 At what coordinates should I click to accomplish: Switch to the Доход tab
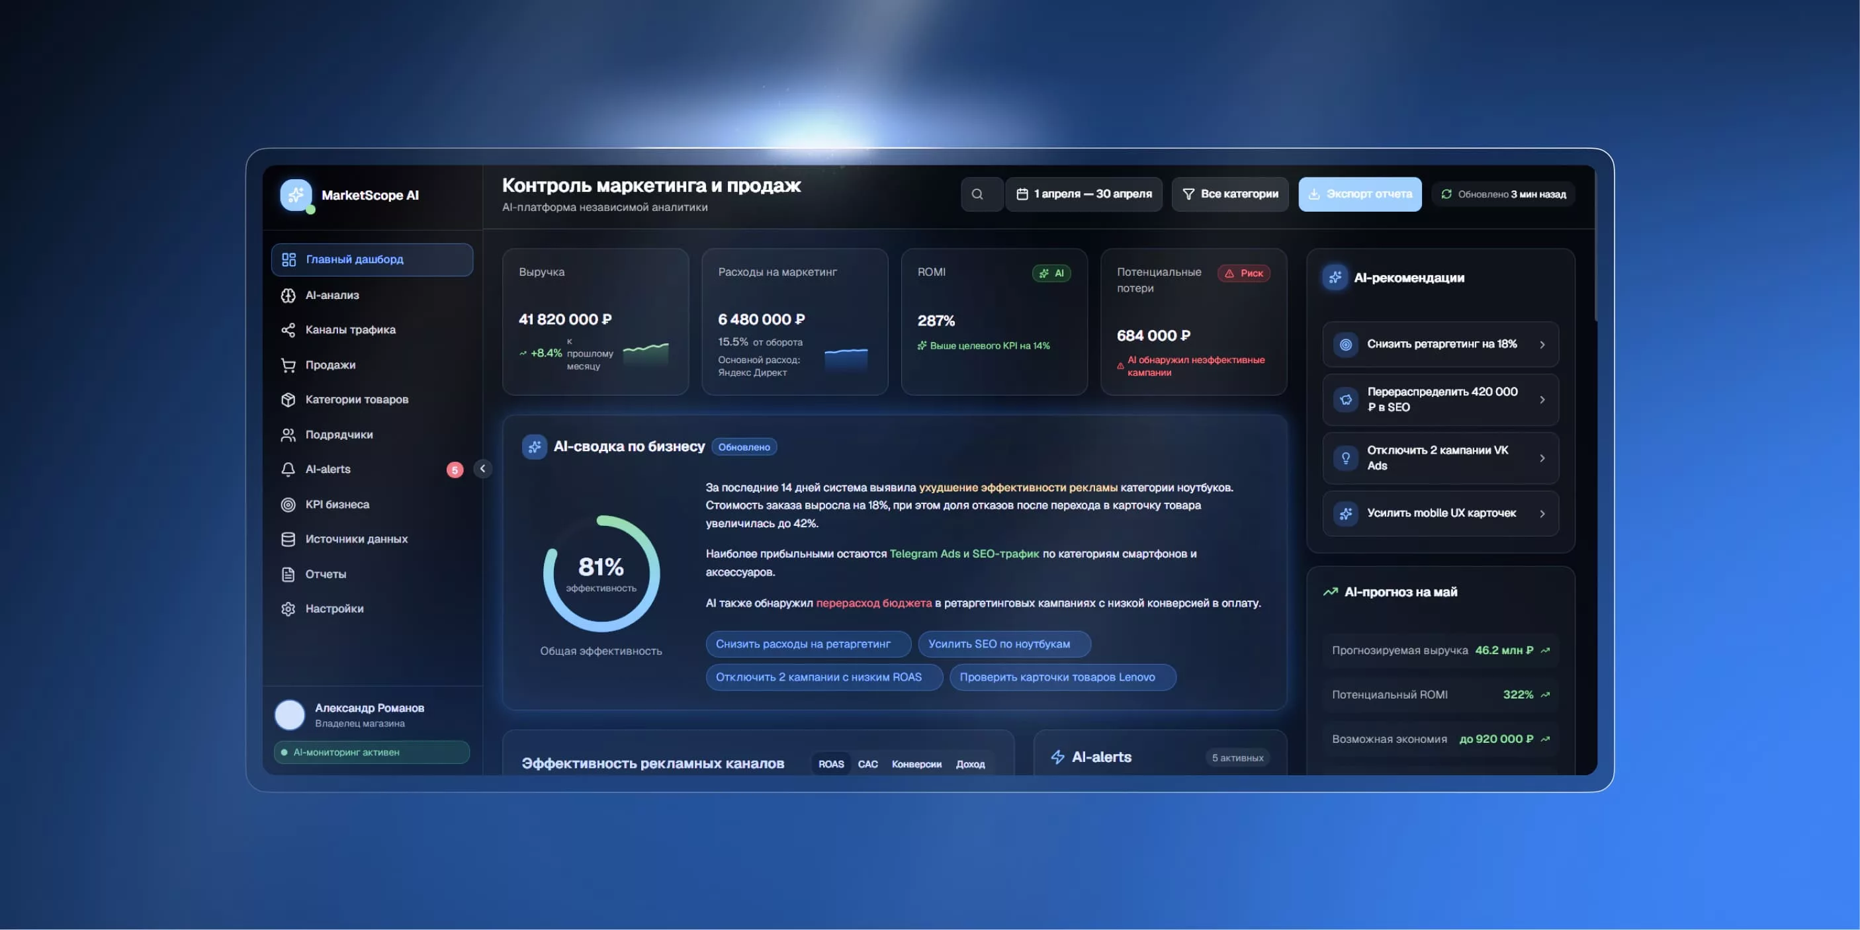971,764
